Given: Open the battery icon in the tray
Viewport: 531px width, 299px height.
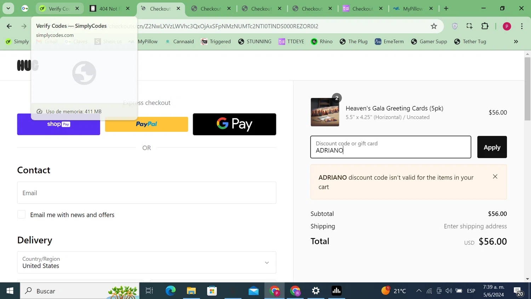Looking at the screenshot, I should 459,291.
